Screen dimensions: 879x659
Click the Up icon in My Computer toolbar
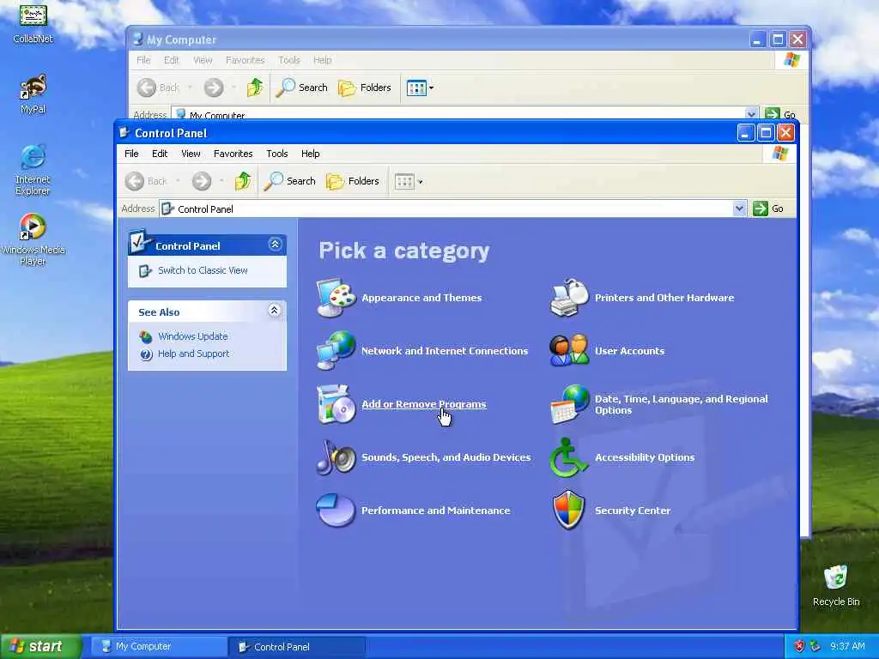click(x=255, y=88)
